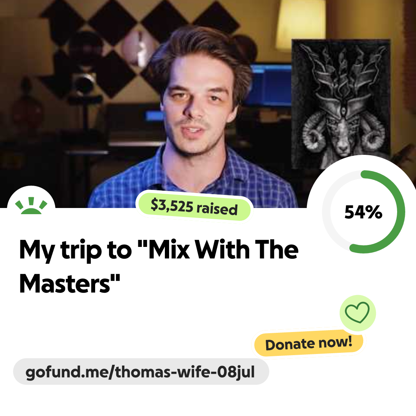This screenshot has width=416, height=416.
Task: Click the $3,525 raised badge
Action: [x=194, y=207]
